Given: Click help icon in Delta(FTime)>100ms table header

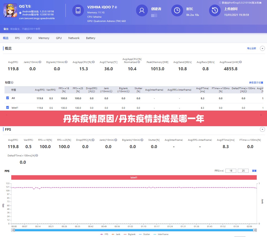Looking at the screenshot, I should coord(245,91).
